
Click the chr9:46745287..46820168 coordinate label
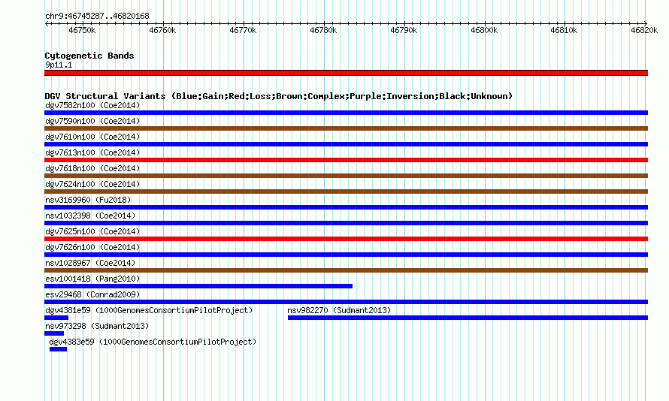coord(97,17)
